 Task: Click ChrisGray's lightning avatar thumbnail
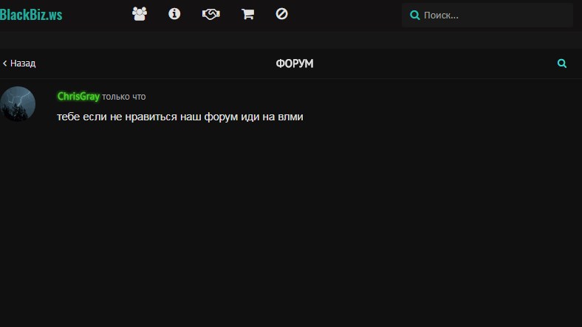(x=18, y=104)
